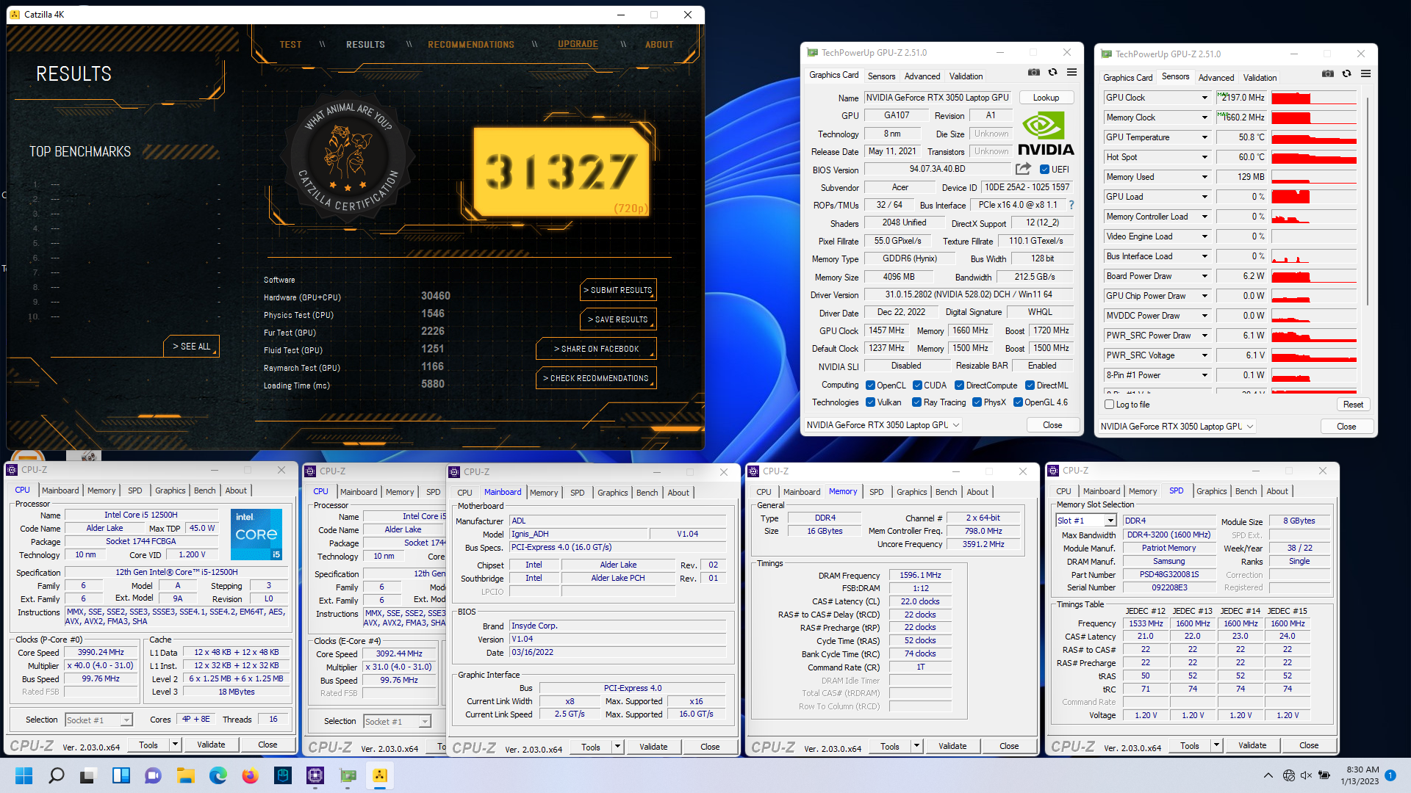Open hamburger menu in GPU-Z Sensors window
Screen dimensions: 1411x793
click(1365, 74)
